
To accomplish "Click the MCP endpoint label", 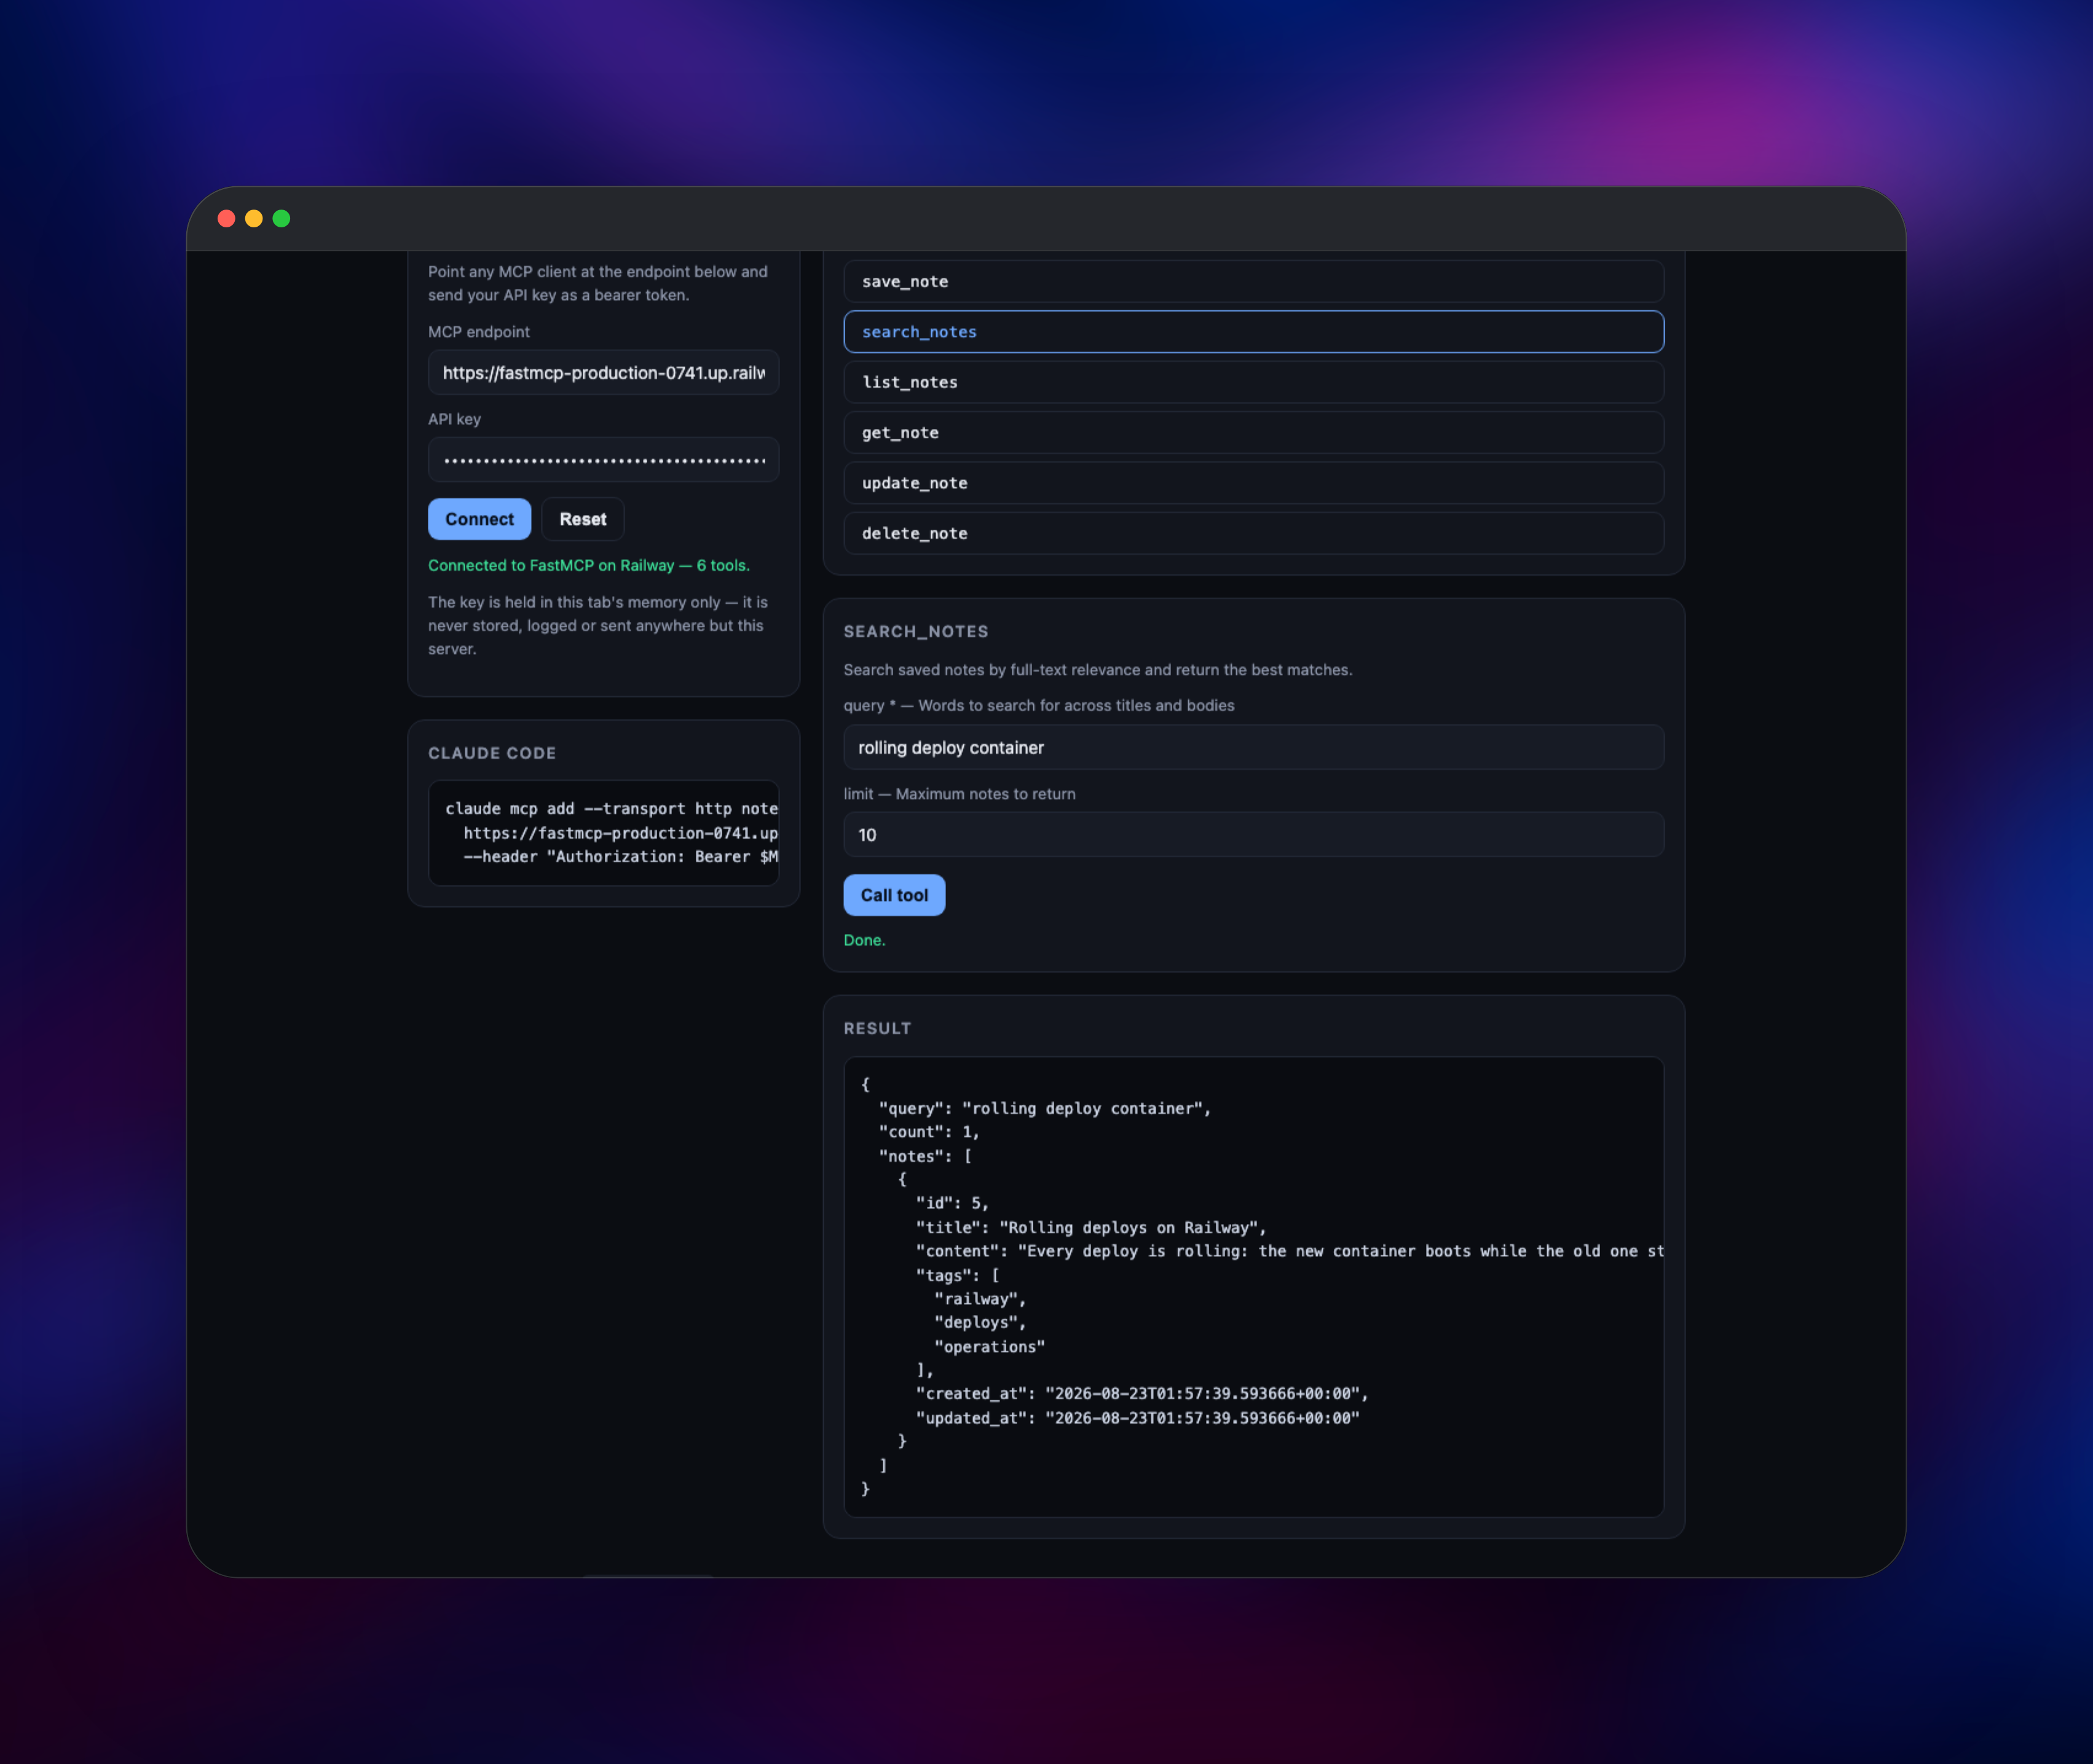I will (x=478, y=332).
